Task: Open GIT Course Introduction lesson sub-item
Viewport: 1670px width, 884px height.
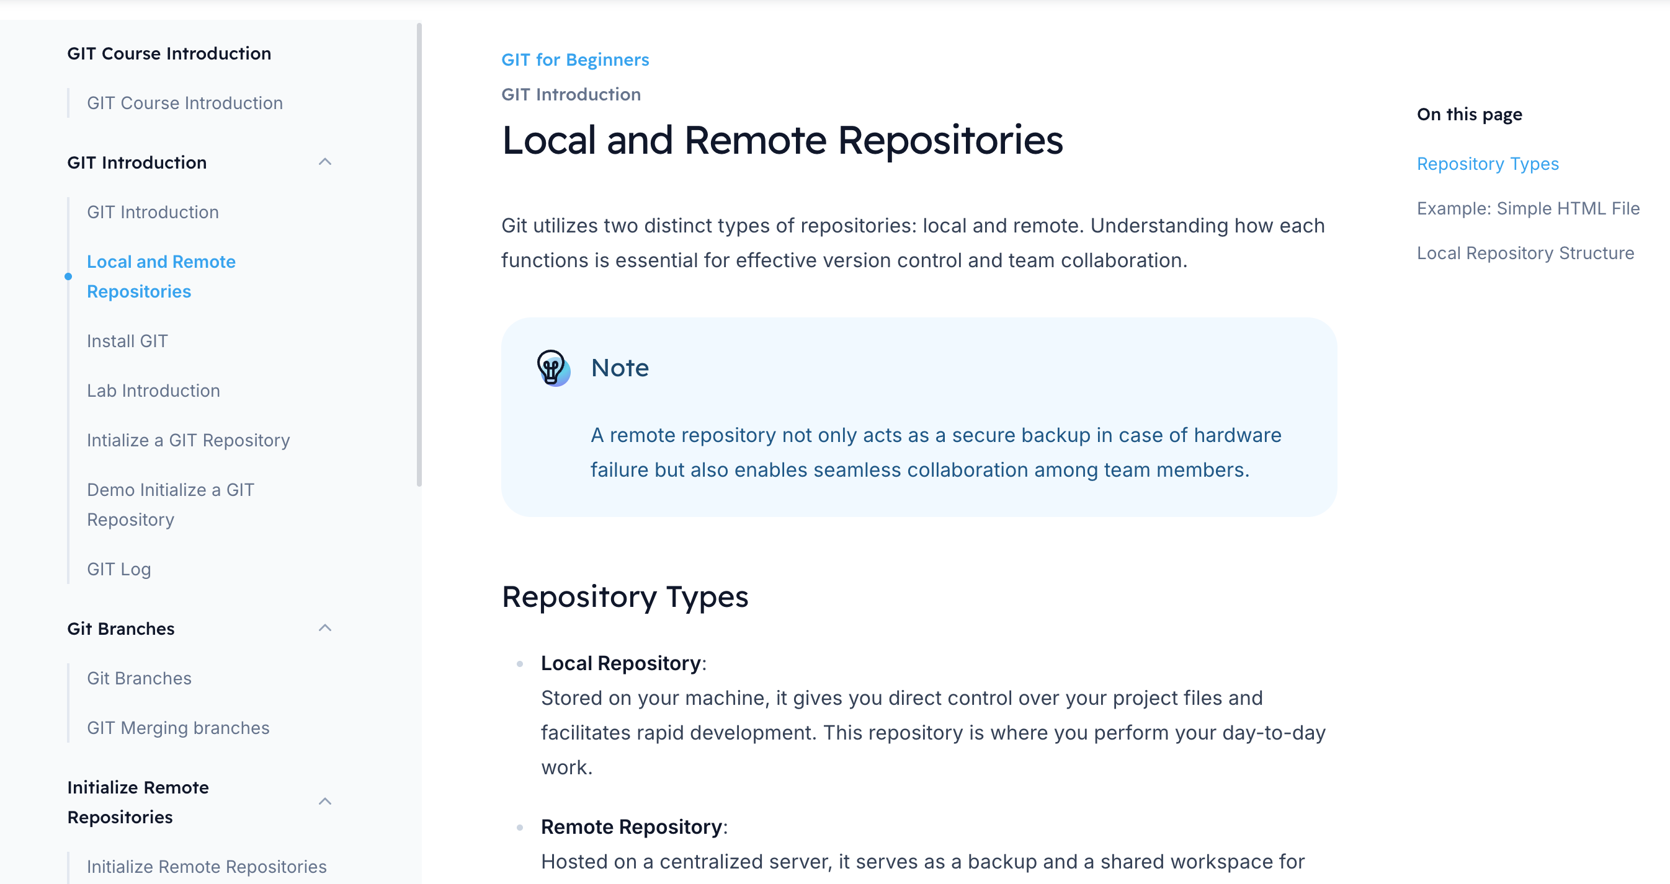Action: [x=184, y=103]
